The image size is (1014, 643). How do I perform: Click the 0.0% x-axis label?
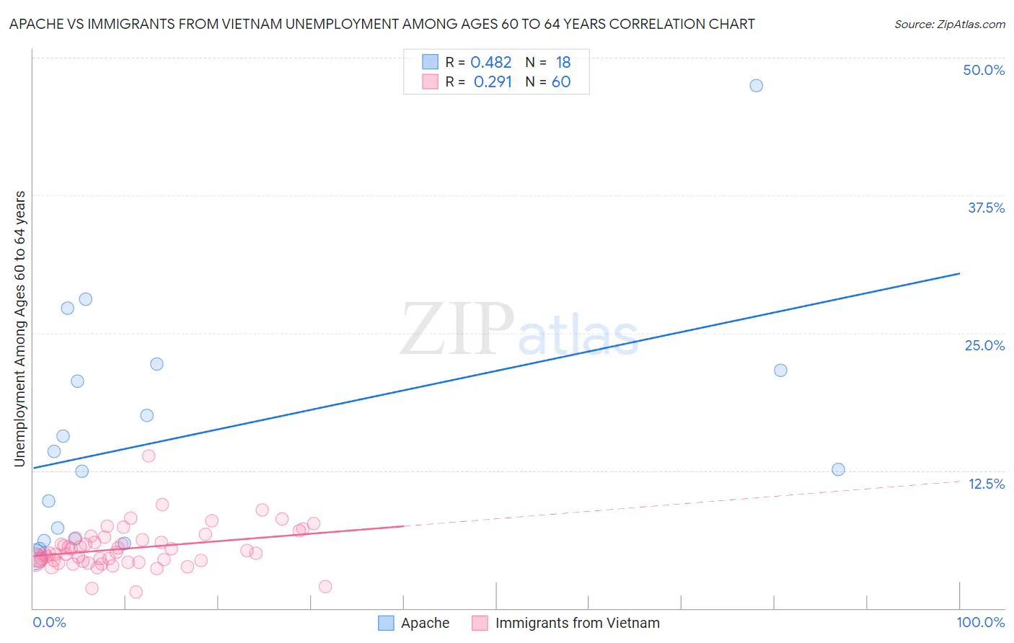pyautogui.click(x=50, y=622)
